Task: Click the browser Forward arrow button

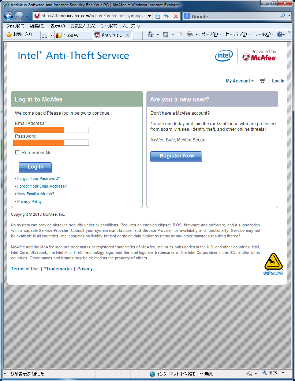Action: coord(19,16)
